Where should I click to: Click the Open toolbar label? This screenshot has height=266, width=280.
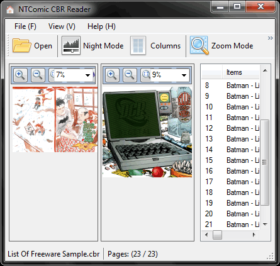click(x=43, y=46)
